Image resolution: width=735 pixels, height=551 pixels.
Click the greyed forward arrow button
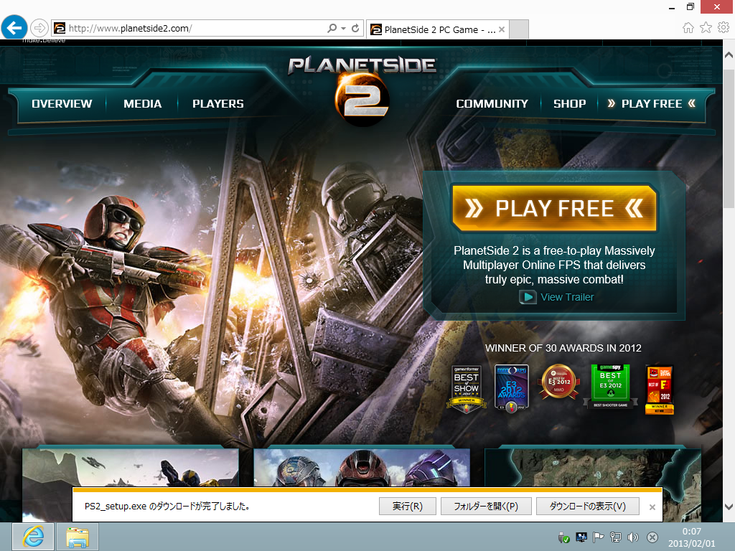tap(39, 28)
